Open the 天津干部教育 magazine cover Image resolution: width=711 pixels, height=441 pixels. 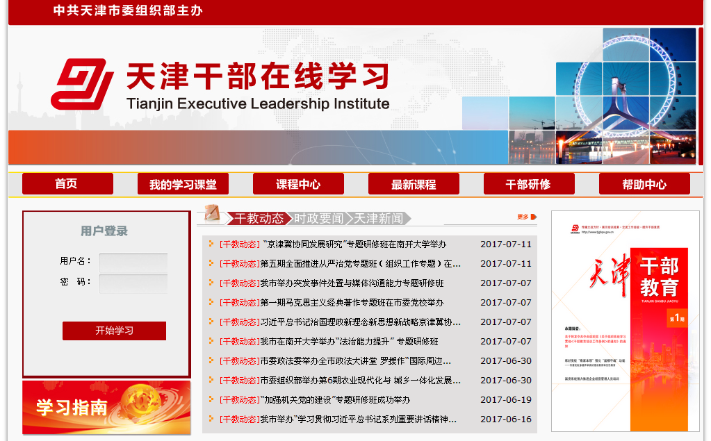click(625, 321)
